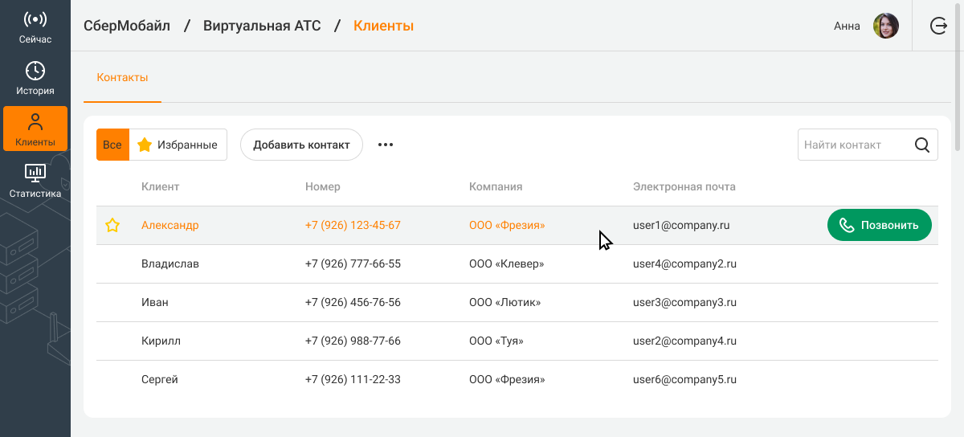This screenshot has height=437, width=964.
Task: Filter contacts by Избранные
Action: point(178,145)
